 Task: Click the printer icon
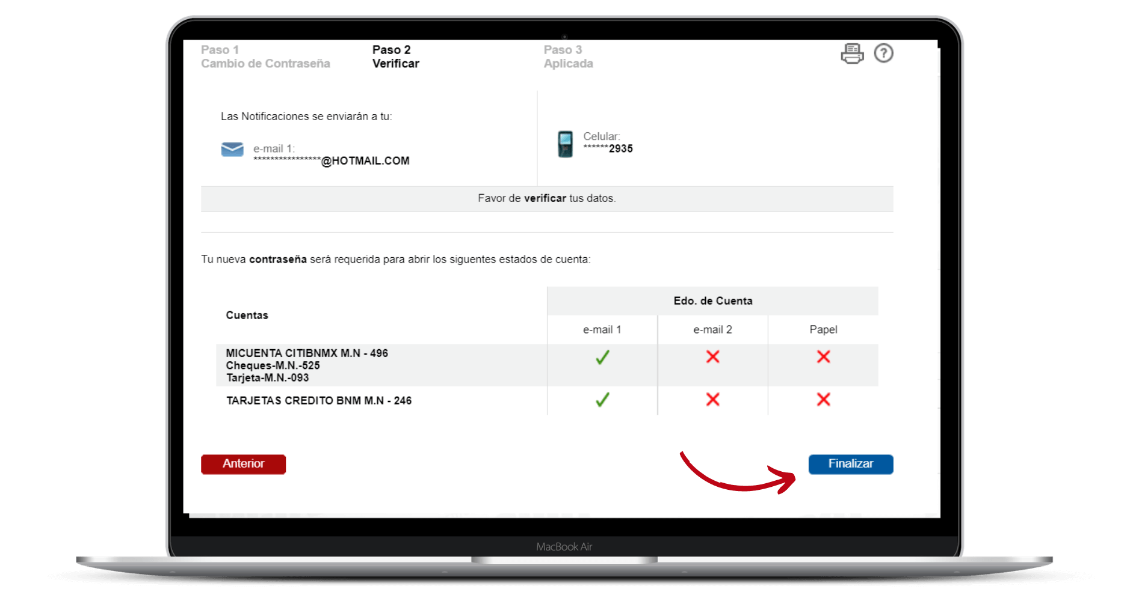[851, 53]
